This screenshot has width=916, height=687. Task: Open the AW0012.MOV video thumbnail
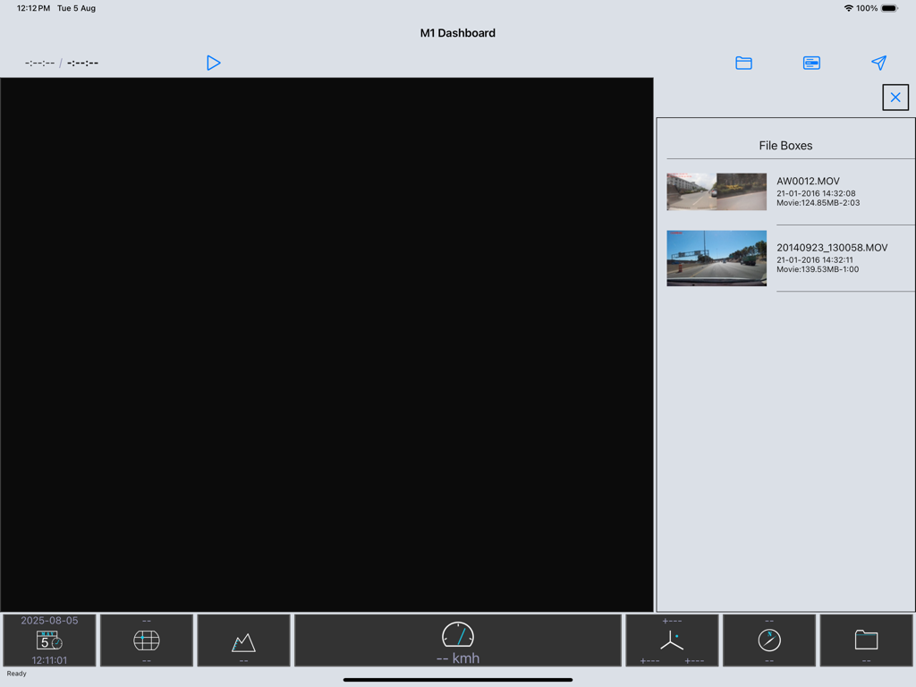point(717,191)
